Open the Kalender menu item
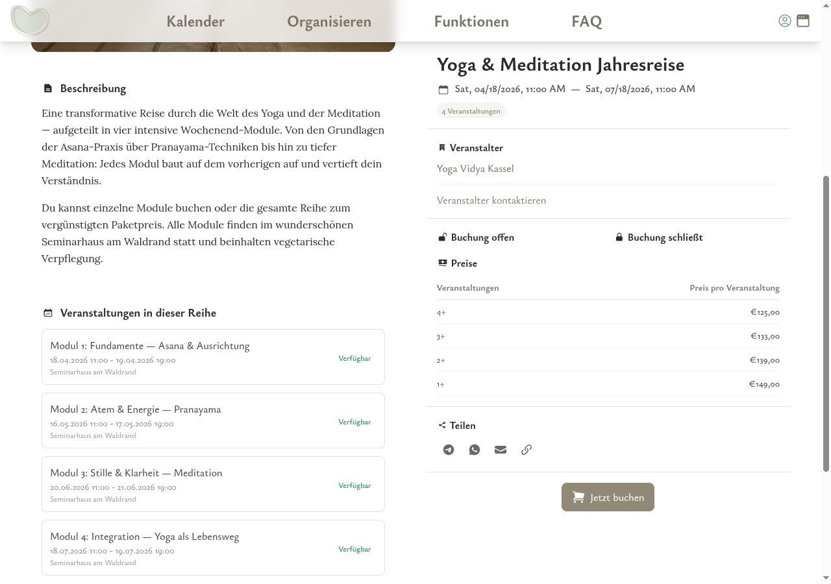831x584 pixels. click(195, 21)
